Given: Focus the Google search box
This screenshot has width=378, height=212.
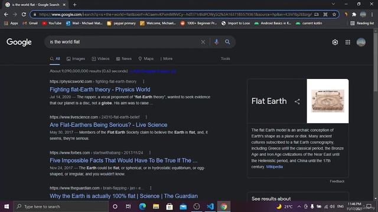Looking at the screenshot, I should pos(124,42).
